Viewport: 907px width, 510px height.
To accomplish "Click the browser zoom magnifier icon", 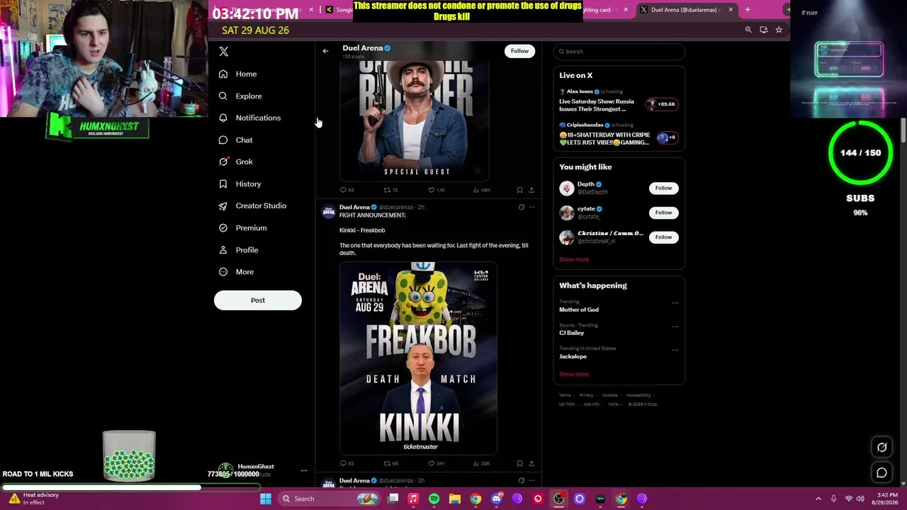I will tap(748, 30).
